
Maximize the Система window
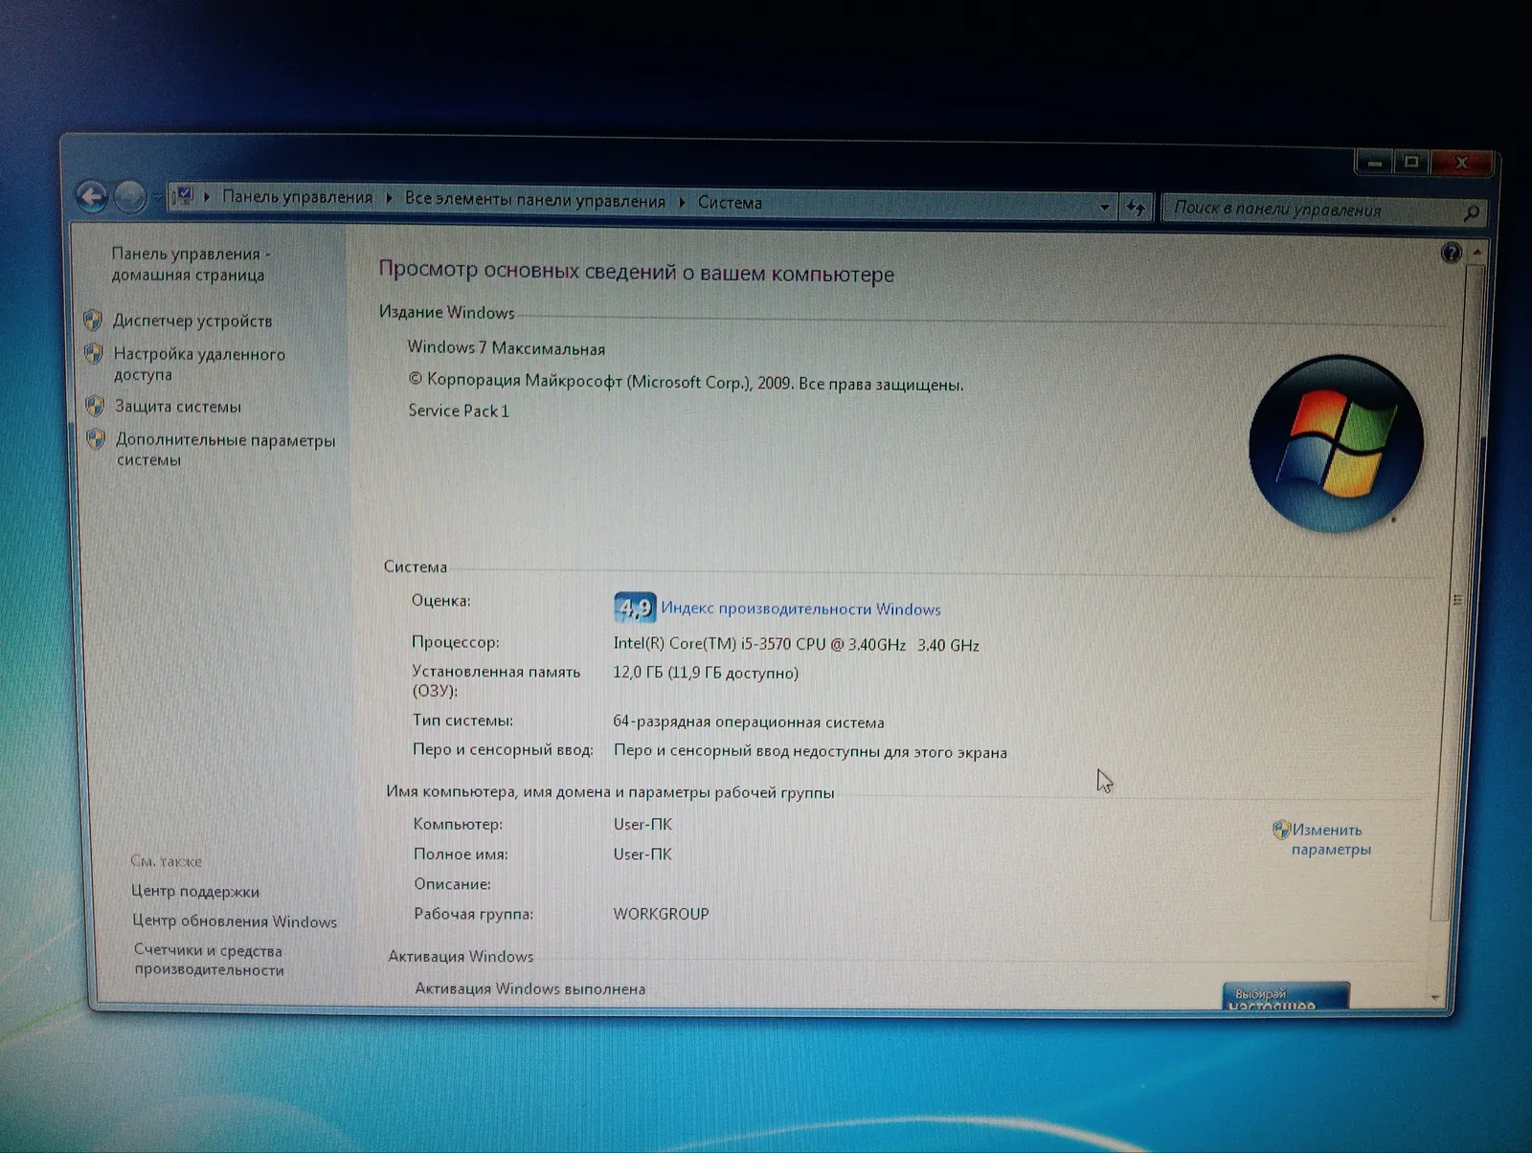pyautogui.click(x=1410, y=162)
